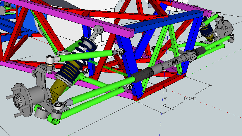Select the left lower control arm green tube
Image resolution: width=242 pixels, height=136 pixels.
coord(97,94)
